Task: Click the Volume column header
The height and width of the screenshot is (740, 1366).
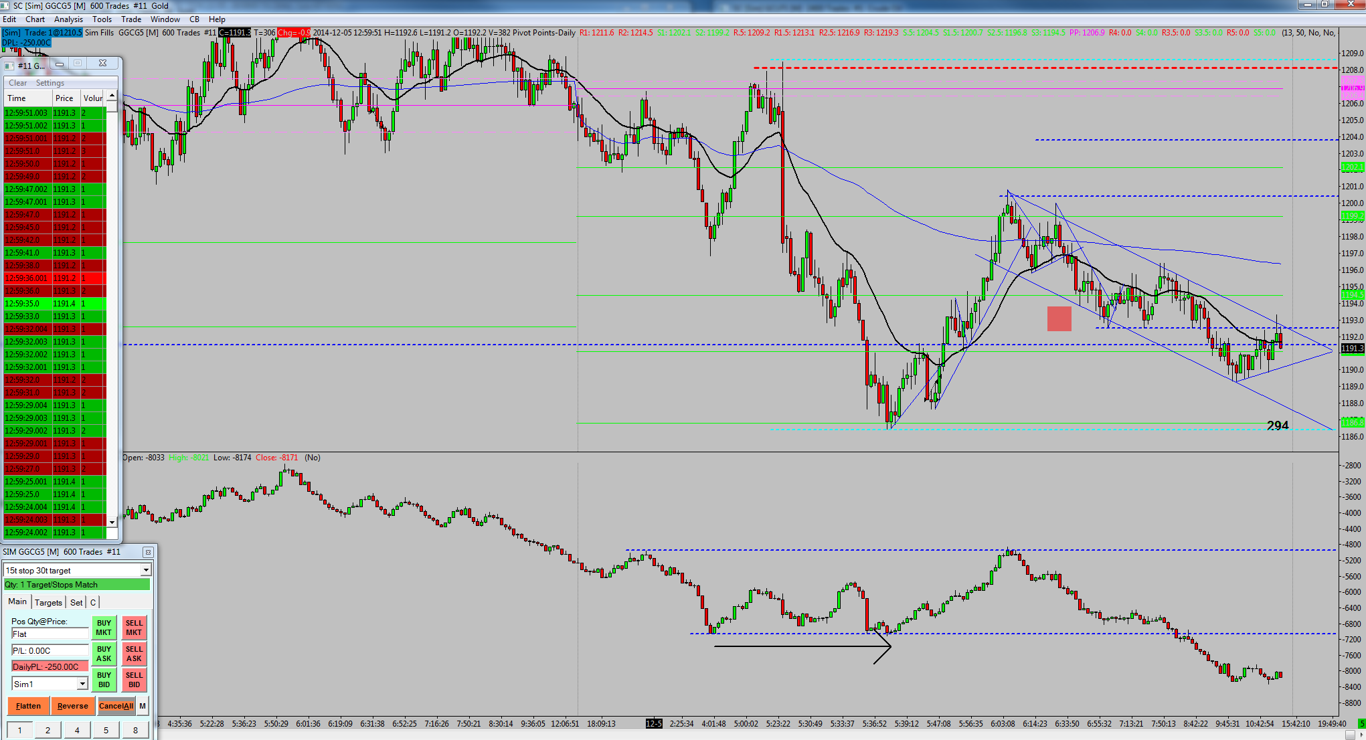Action: point(93,98)
